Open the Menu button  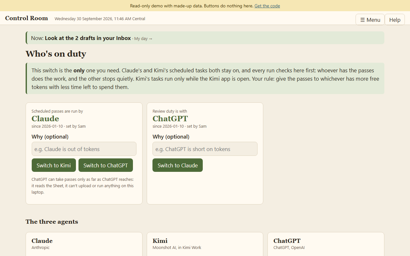[370, 20]
